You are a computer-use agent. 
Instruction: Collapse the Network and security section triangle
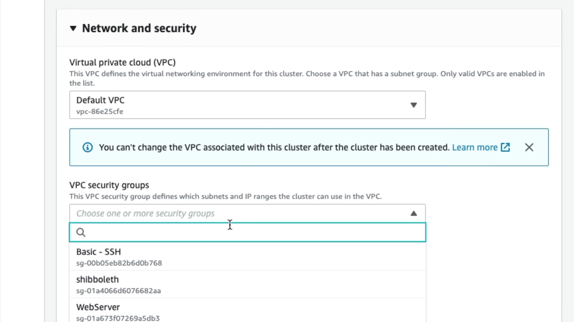(x=73, y=28)
